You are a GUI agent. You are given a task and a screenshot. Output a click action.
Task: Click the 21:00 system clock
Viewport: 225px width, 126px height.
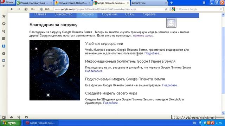click(x=219, y=123)
